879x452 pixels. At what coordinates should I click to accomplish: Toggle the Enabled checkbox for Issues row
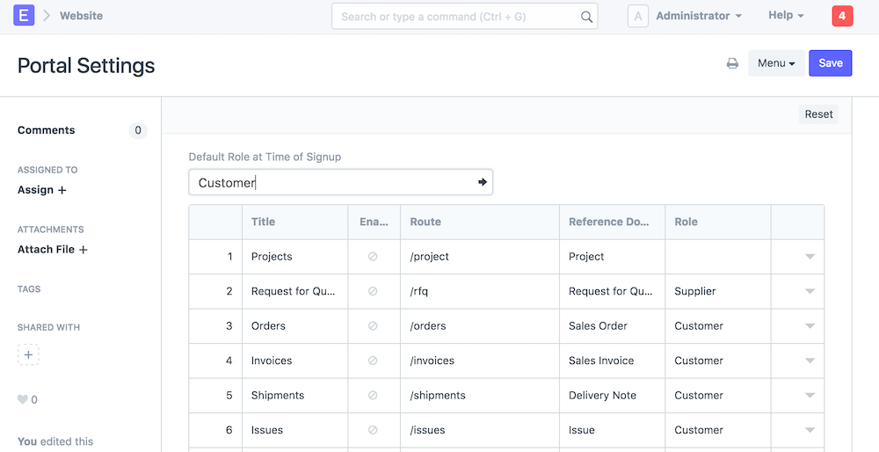click(x=373, y=430)
